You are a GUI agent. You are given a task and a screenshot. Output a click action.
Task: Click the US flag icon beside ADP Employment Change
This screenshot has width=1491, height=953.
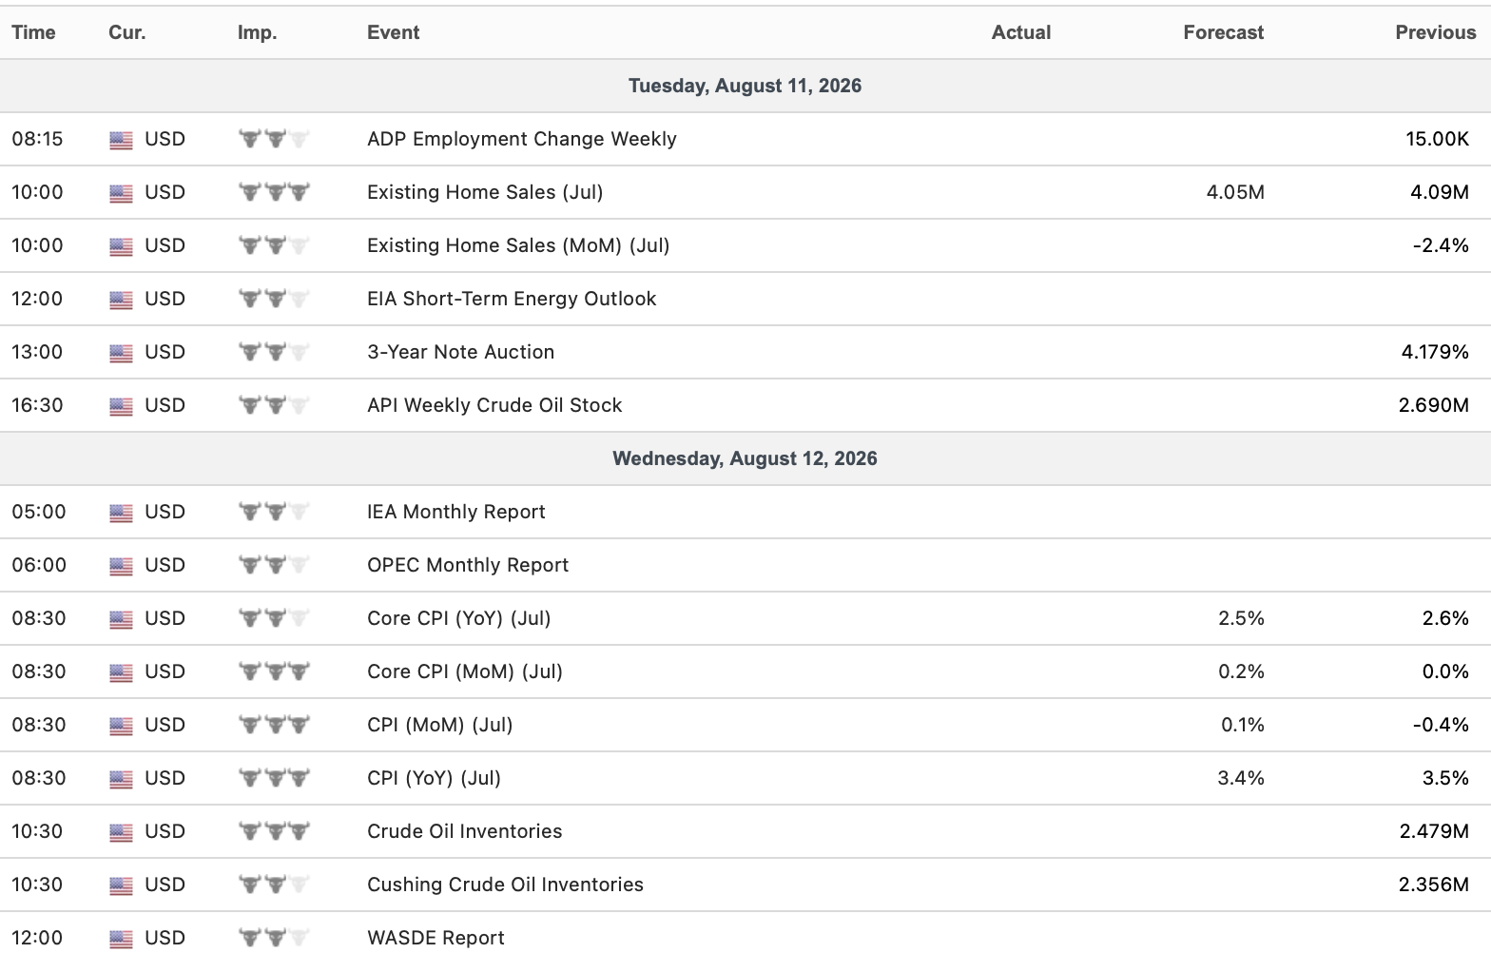[x=121, y=140]
